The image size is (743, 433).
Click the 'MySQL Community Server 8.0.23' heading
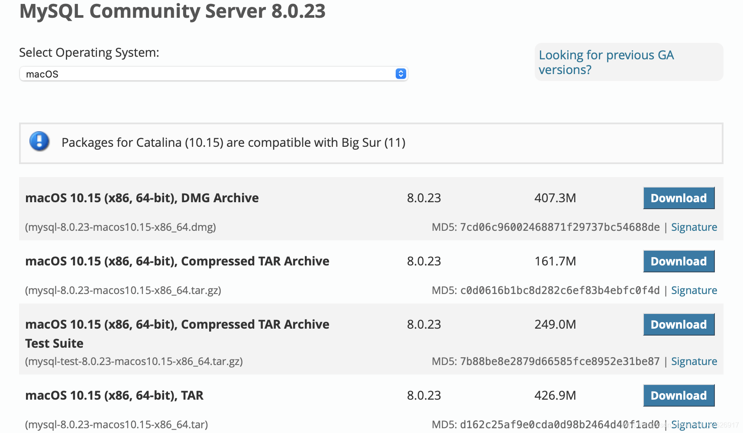click(x=172, y=11)
